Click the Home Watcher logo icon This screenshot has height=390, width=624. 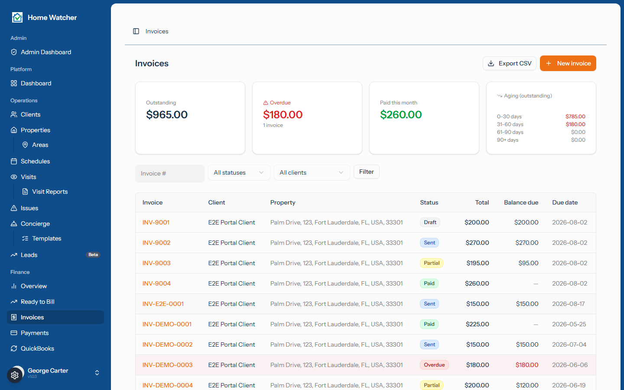point(17,17)
